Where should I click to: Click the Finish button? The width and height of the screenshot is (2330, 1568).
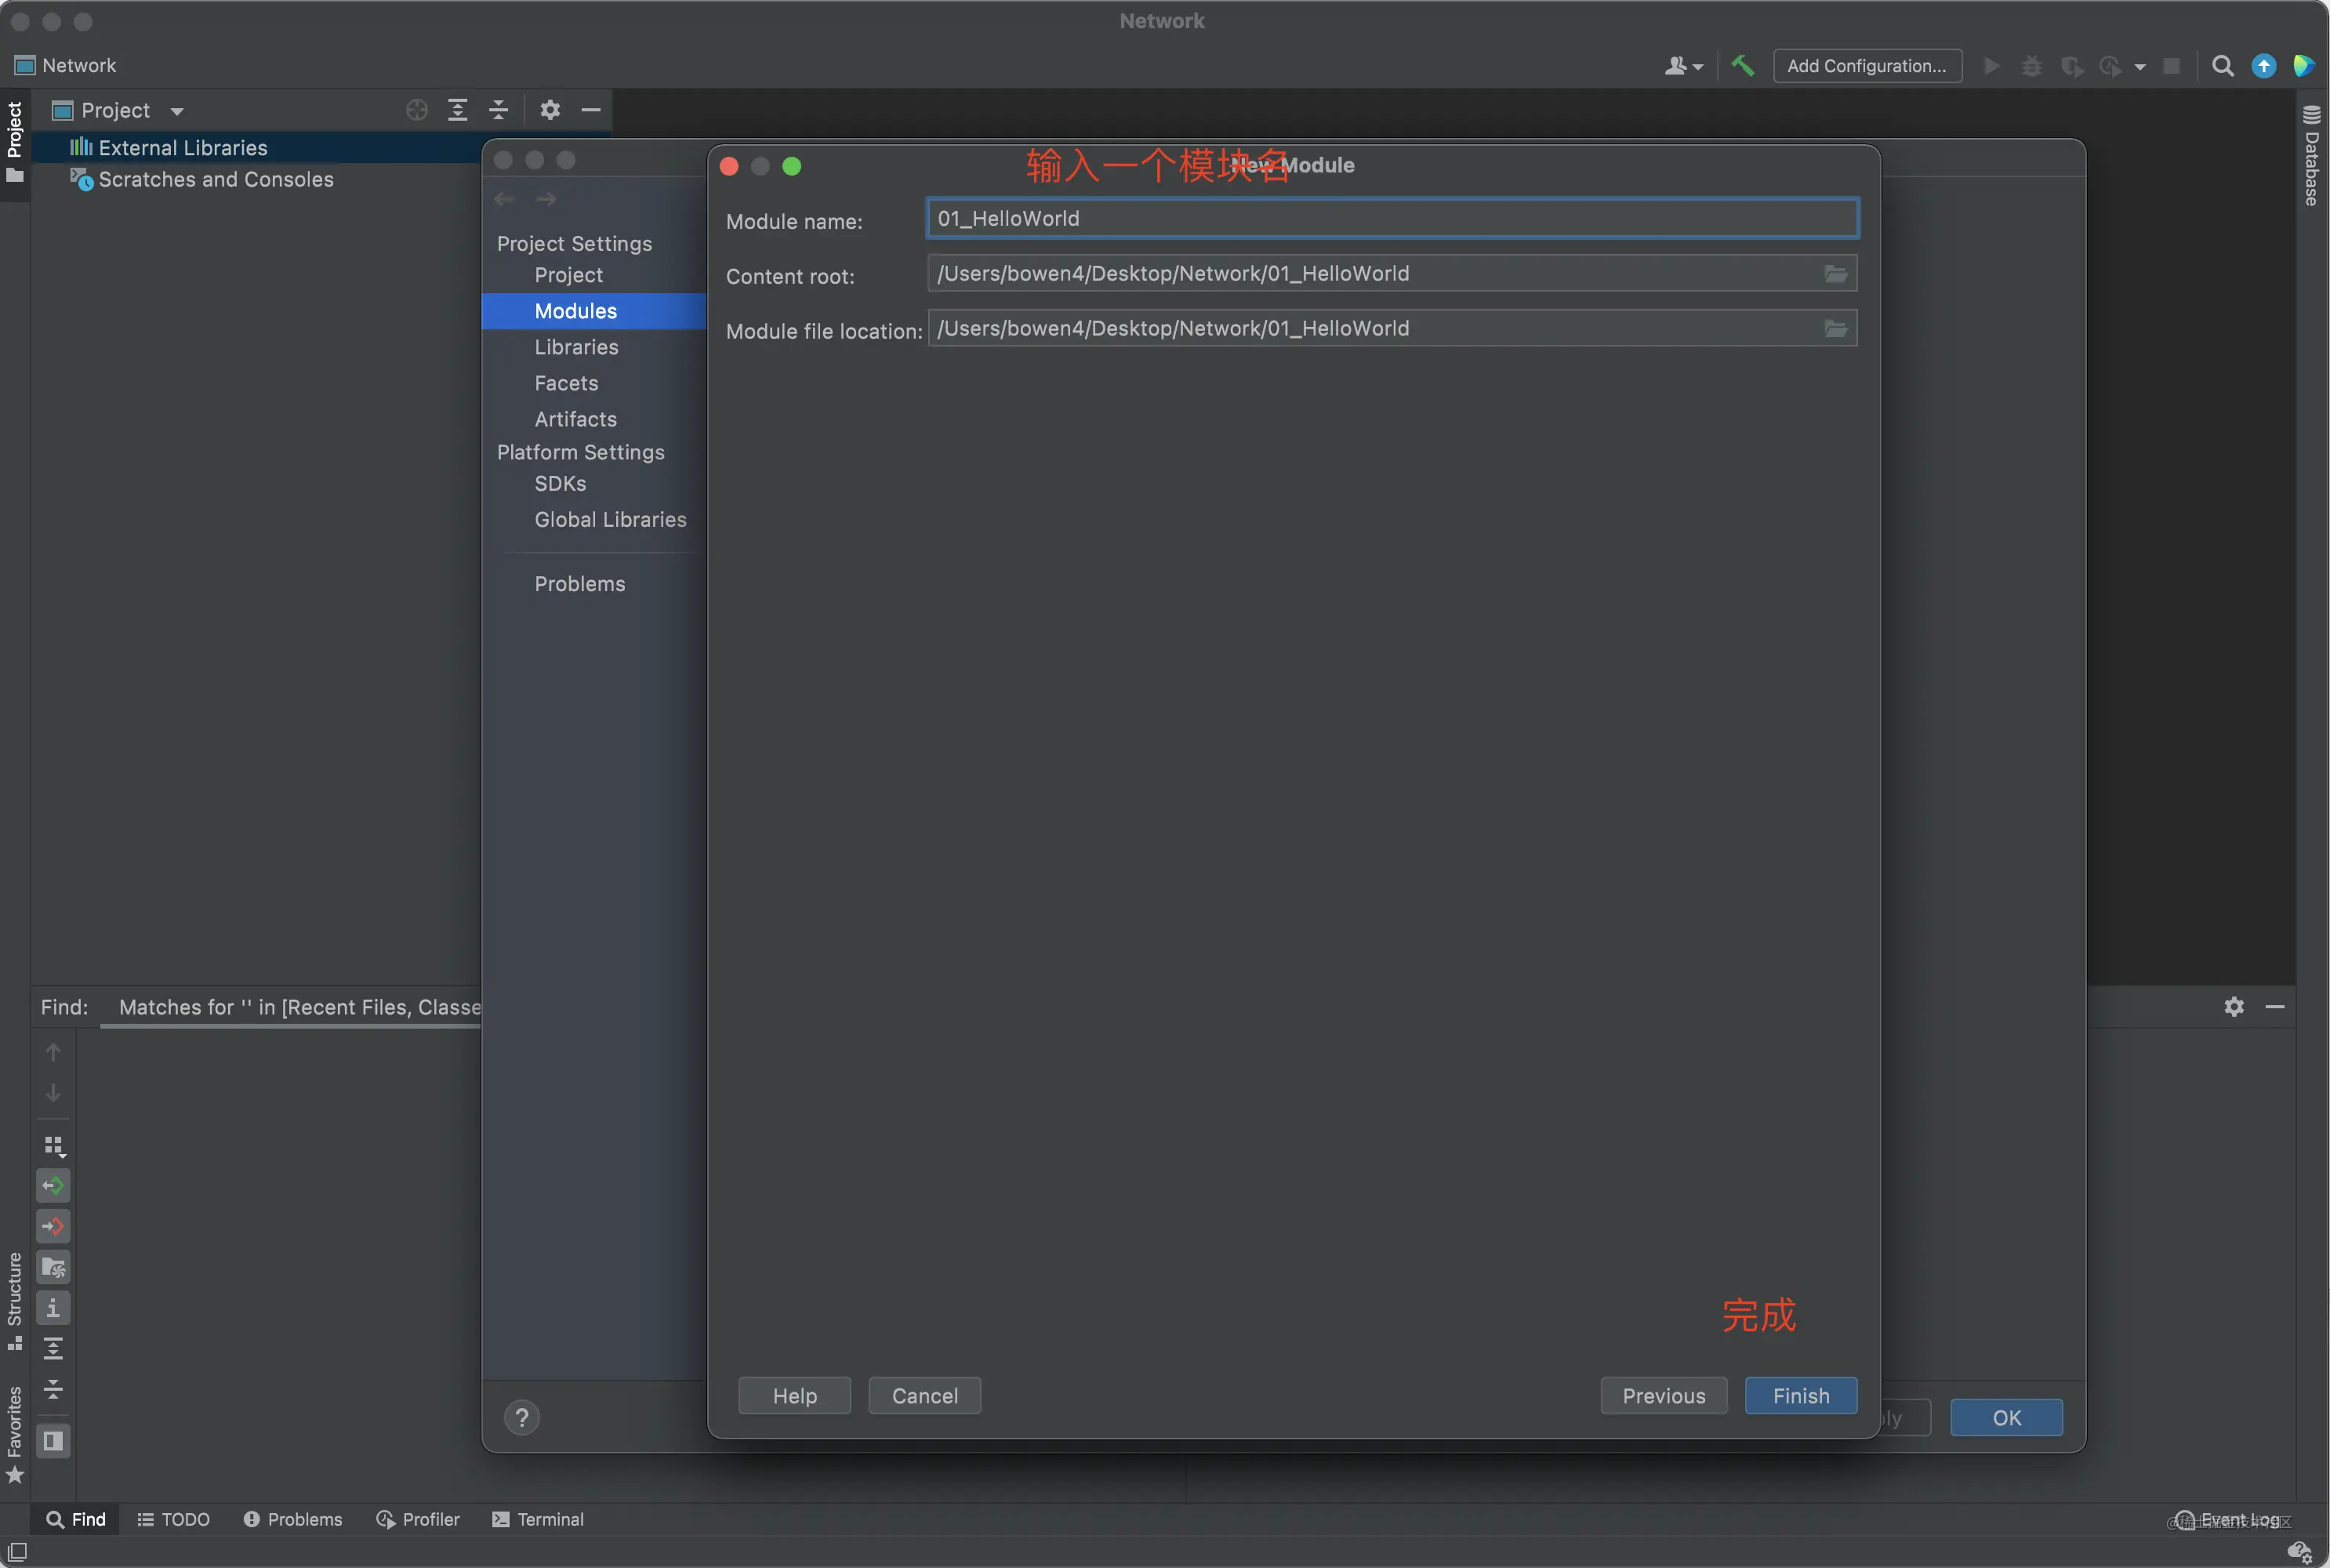(x=1801, y=1395)
